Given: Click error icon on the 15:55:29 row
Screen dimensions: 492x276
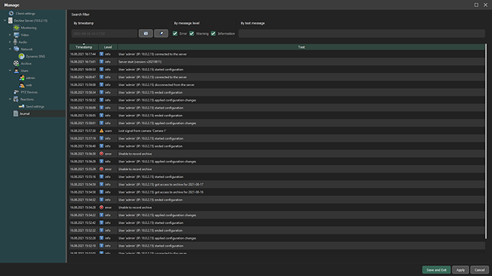Looking at the screenshot, I should (102, 169).
